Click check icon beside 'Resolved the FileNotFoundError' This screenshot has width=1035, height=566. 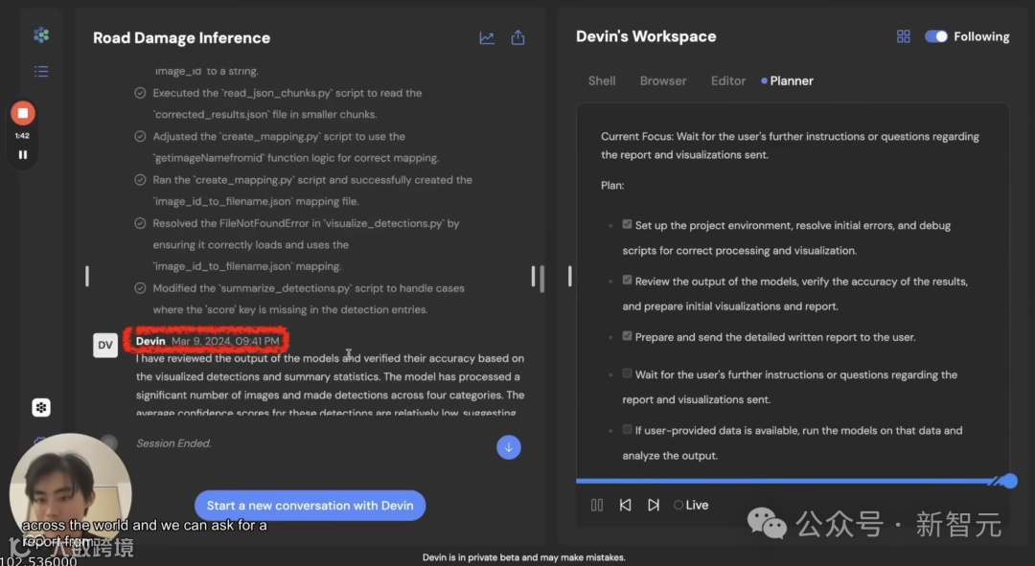click(140, 223)
